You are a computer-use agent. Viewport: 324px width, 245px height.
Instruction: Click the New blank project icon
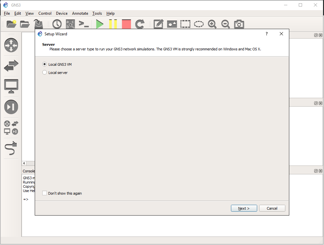(11, 24)
